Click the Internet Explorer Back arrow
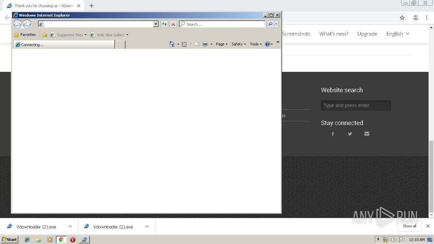Image resolution: width=434 pixels, height=244 pixels. 17,24
